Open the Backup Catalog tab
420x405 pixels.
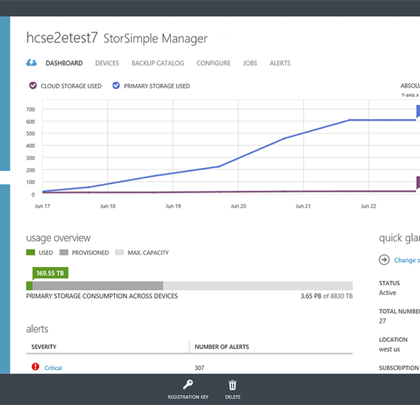(x=158, y=63)
